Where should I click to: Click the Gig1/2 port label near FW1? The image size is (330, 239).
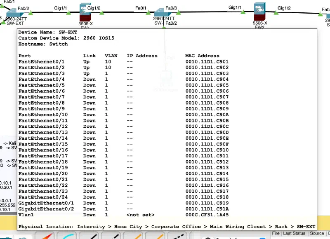(94, 8)
